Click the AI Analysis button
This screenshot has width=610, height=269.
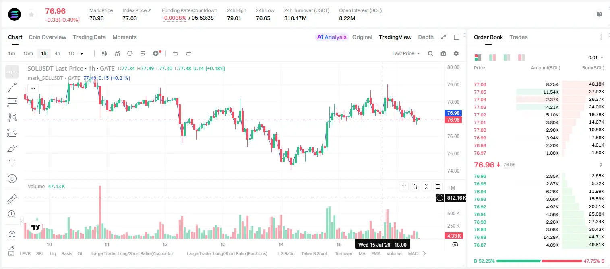pos(332,37)
